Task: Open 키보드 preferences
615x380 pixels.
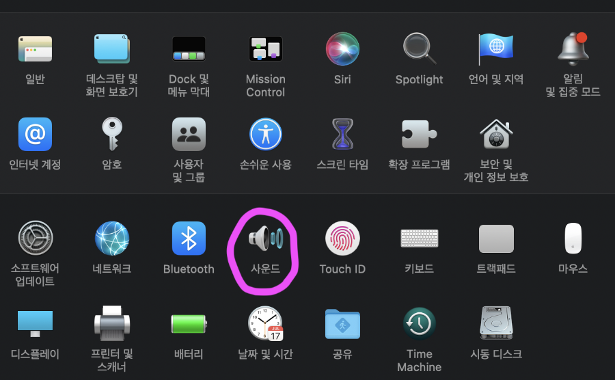Action: point(420,239)
